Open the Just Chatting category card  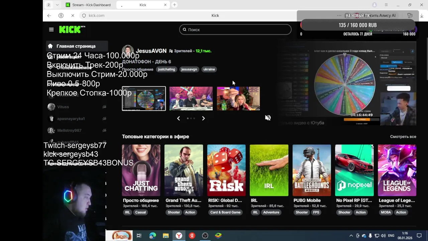[141, 170]
